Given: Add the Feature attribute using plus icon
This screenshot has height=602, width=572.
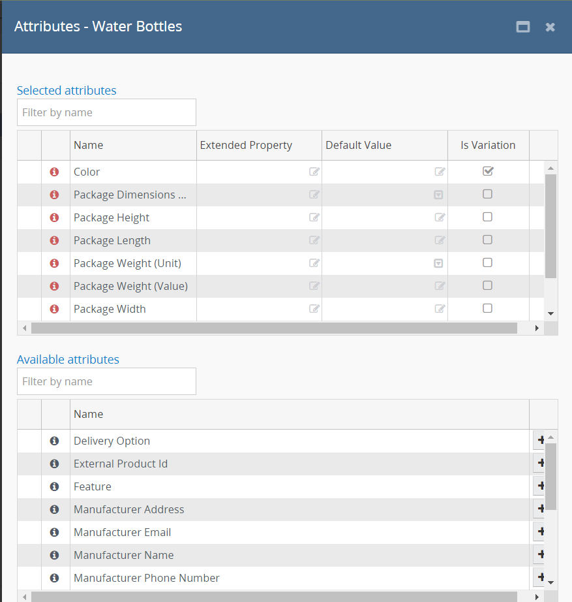Looking at the screenshot, I should coord(539,486).
